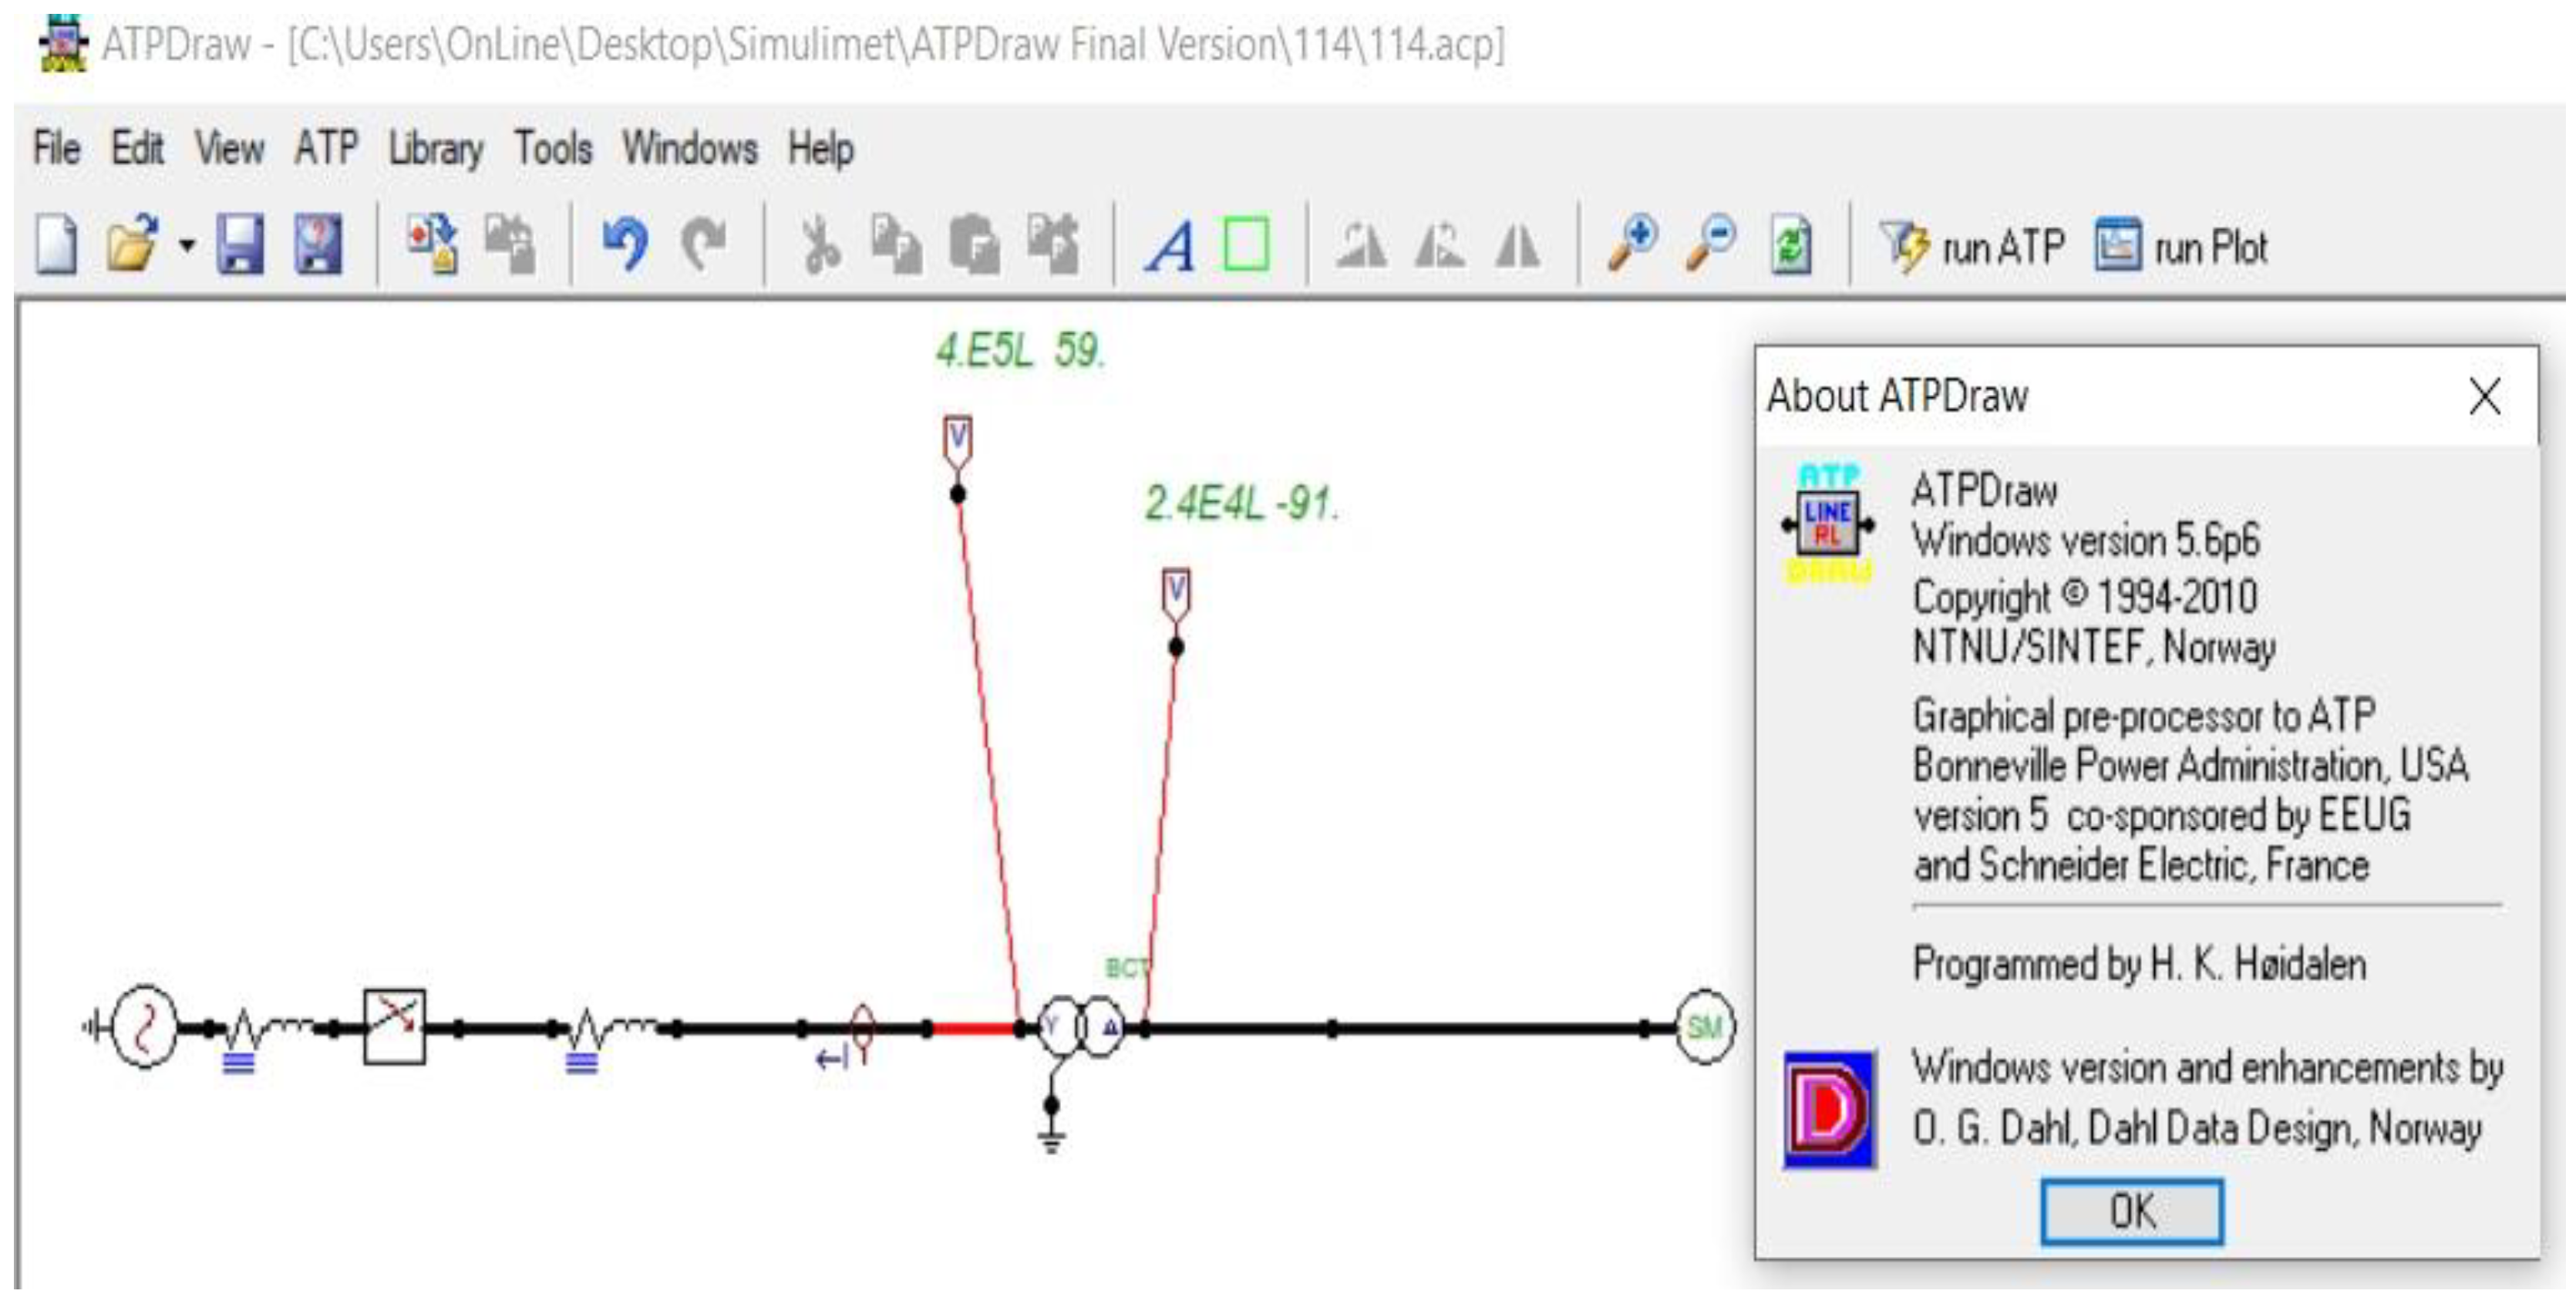Image resolution: width=2576 pixels, height=1304 pixels.
Task: Select the SM synchronous machine component
Action: (1704, 1027)
